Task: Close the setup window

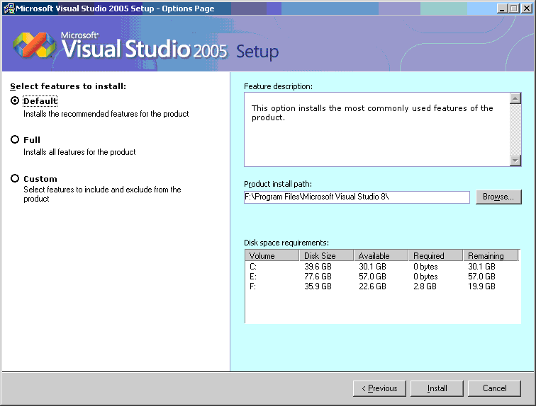Action: point(527,8)
